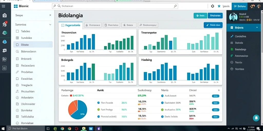Click the chat bubble icon in left rail
263x131 pixels.
[x=5, y=50]
